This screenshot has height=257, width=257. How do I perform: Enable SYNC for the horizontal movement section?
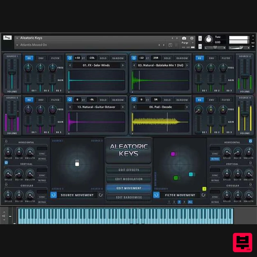click(x=42, y=154)
